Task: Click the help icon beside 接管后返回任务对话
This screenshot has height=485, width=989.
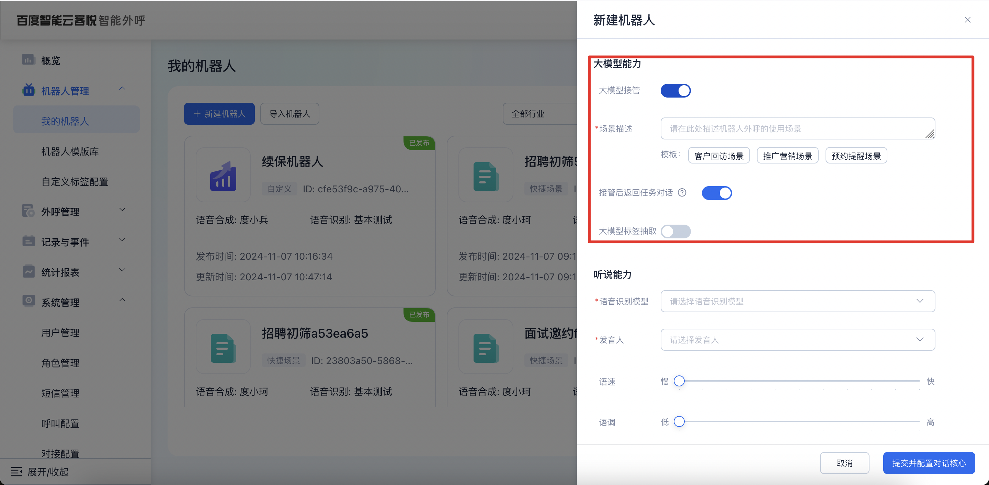Action: (x=682, y=192)
